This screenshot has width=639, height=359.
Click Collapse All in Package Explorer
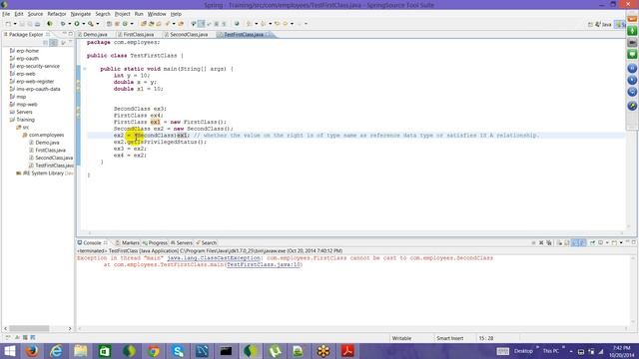tap(45, 43)
